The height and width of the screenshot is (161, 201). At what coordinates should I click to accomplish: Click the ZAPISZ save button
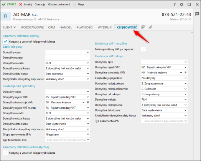tap(9, 4)
